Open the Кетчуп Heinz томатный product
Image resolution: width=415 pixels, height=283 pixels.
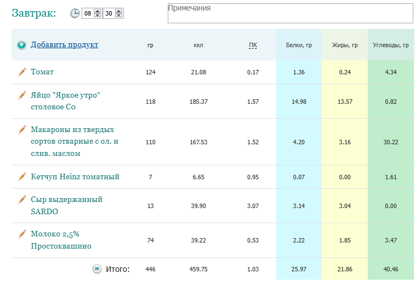[x=75, y=176]
